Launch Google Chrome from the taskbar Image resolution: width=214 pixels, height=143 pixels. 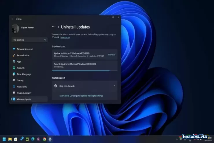pos(44,139)
